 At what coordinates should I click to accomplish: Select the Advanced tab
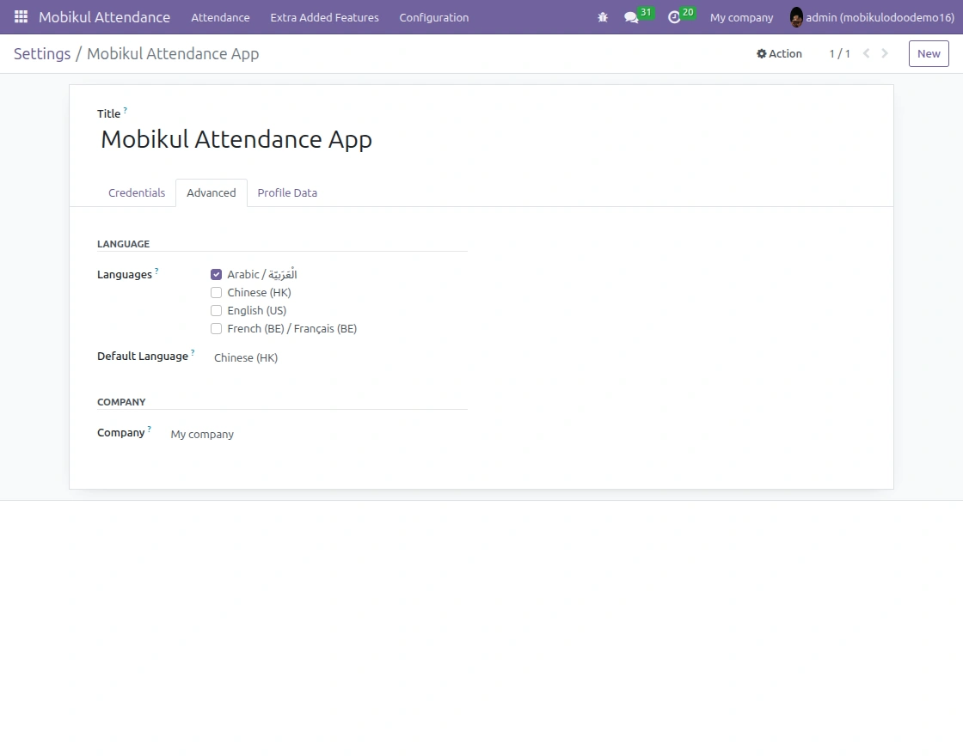(212, 192)
